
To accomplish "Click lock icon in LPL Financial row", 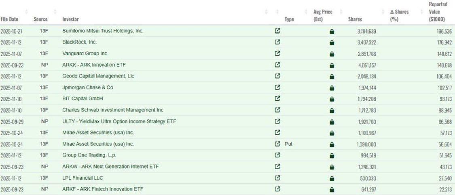I will pyautogui.click(x=332, y=178).
